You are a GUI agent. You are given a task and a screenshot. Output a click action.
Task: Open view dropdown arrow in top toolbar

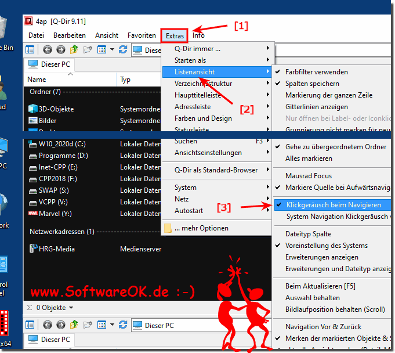(x=113, y=49)
